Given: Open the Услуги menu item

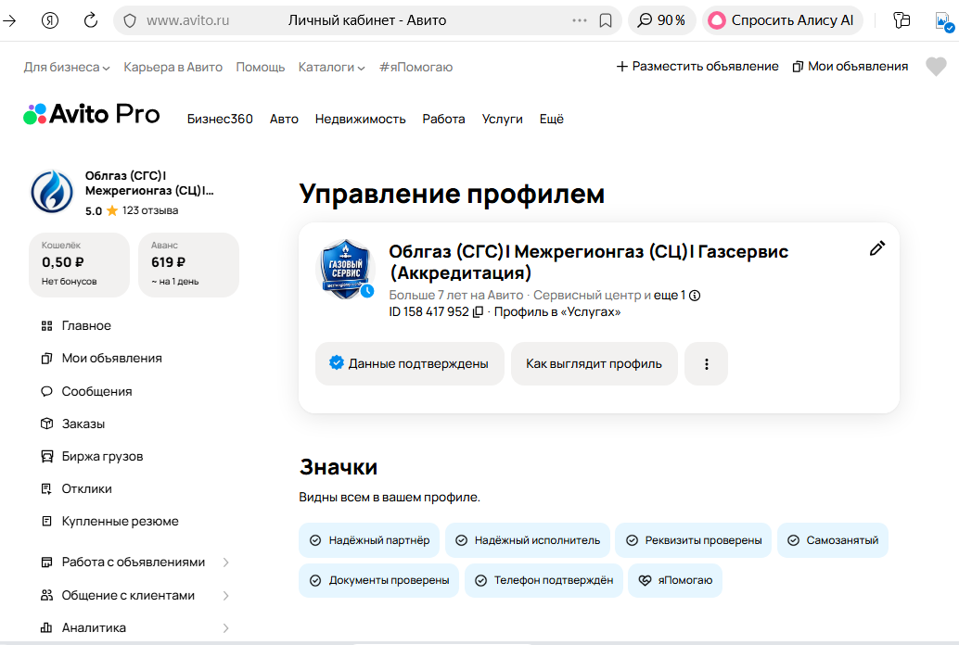Looking at the screenshot, I should click(x=502, y=120).
